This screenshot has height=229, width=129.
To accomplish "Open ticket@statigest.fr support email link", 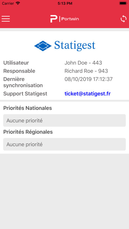I will (x=88, y=94).
